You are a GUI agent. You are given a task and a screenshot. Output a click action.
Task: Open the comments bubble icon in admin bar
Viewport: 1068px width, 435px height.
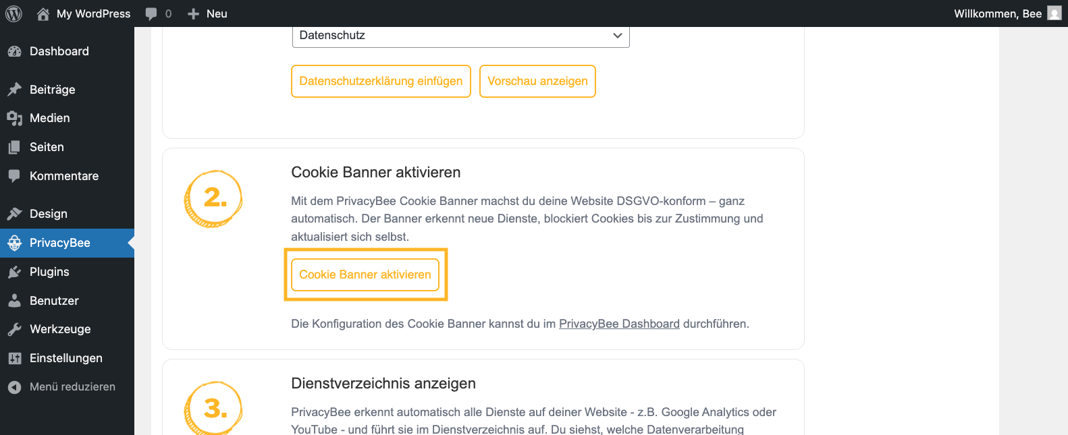[151, 13]
